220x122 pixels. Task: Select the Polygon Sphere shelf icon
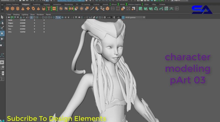point(8,8)
